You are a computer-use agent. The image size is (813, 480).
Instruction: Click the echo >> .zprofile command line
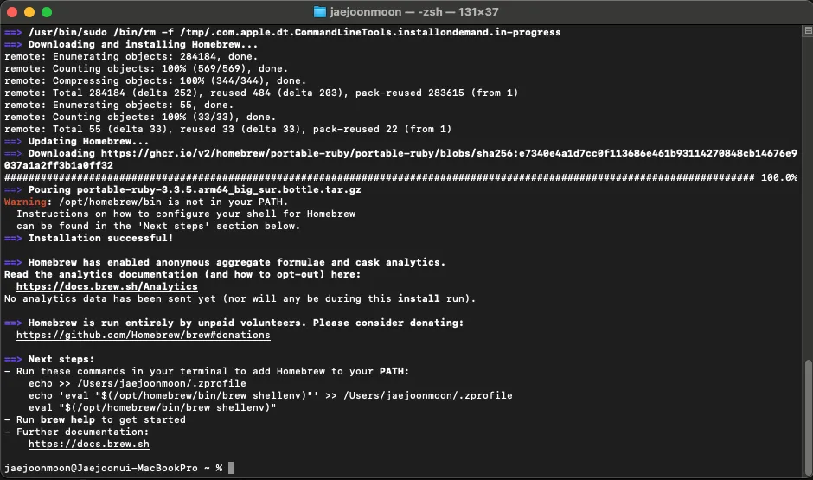coord(137,384)
